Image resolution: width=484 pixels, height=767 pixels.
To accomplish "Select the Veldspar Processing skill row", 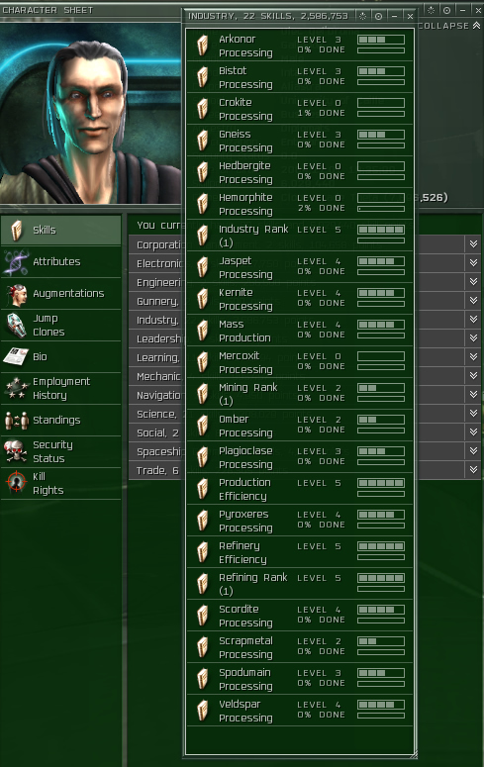I will [300, 712].
